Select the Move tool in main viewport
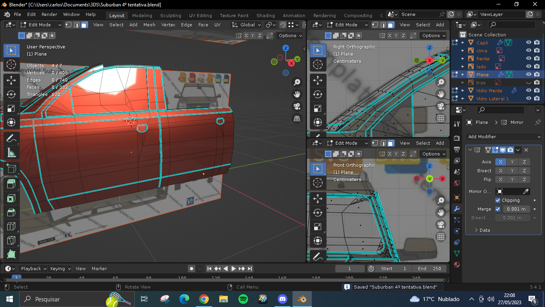Screen dimensions: 545x307 tap(11, 80)
